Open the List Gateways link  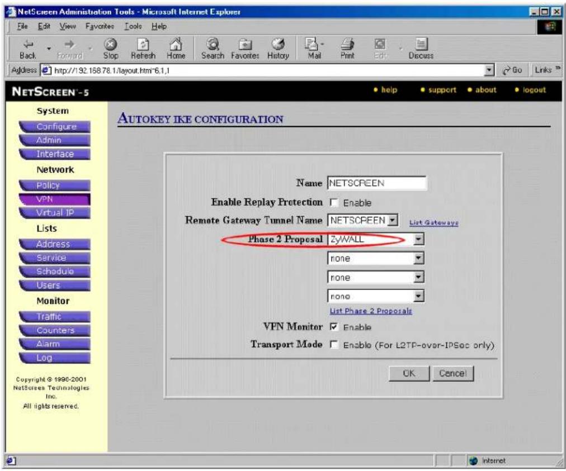[x=433, y=223]
